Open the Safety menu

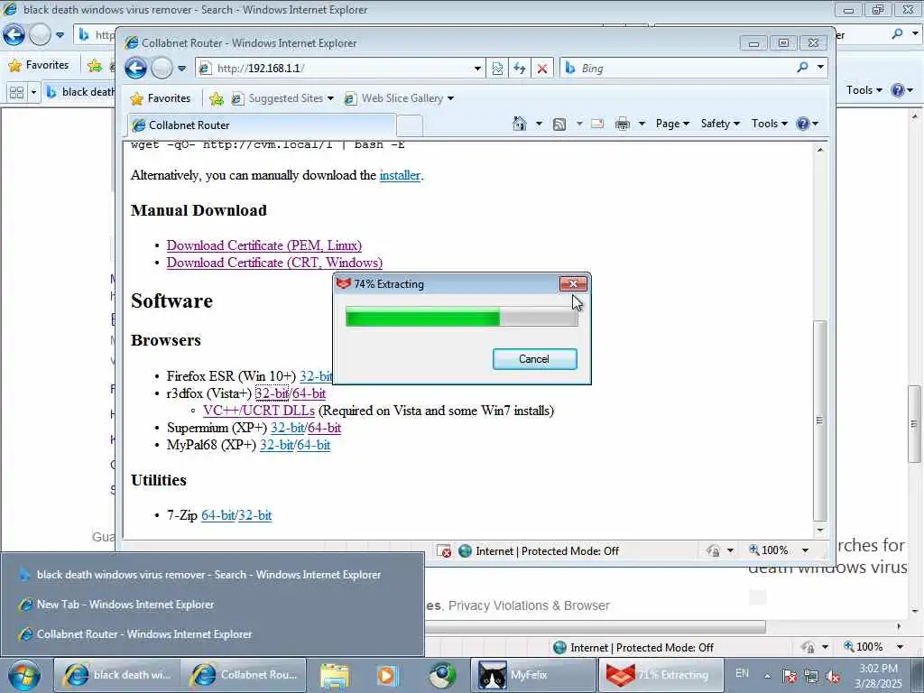click(x=719, y=124)
